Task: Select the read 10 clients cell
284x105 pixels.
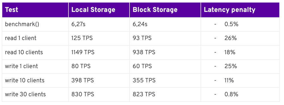Action: [24, 52]
